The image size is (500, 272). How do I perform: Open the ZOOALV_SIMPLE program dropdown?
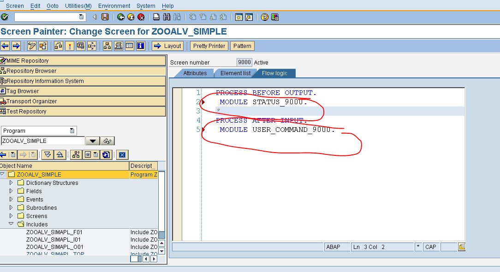click(x=93, y=141)
